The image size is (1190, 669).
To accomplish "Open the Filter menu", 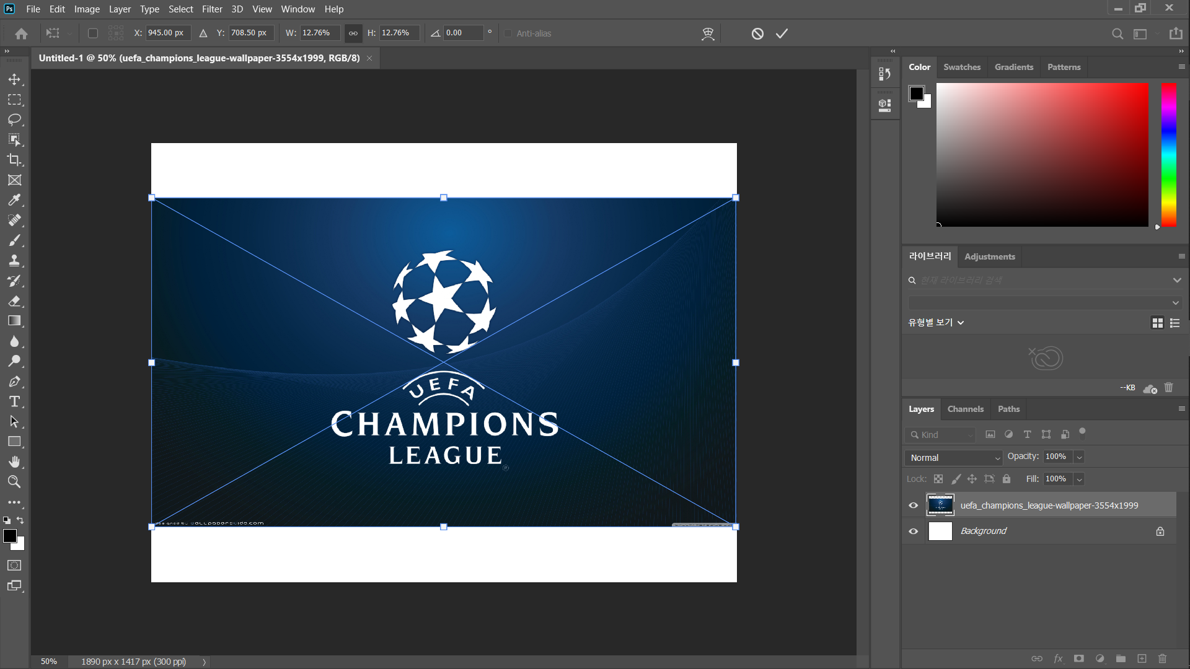I will (212, 9).
